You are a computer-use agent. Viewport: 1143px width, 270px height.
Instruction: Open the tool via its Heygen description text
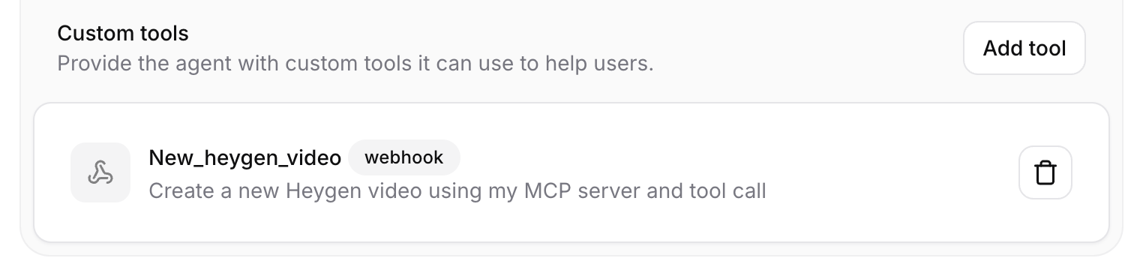tap(457, 191)
